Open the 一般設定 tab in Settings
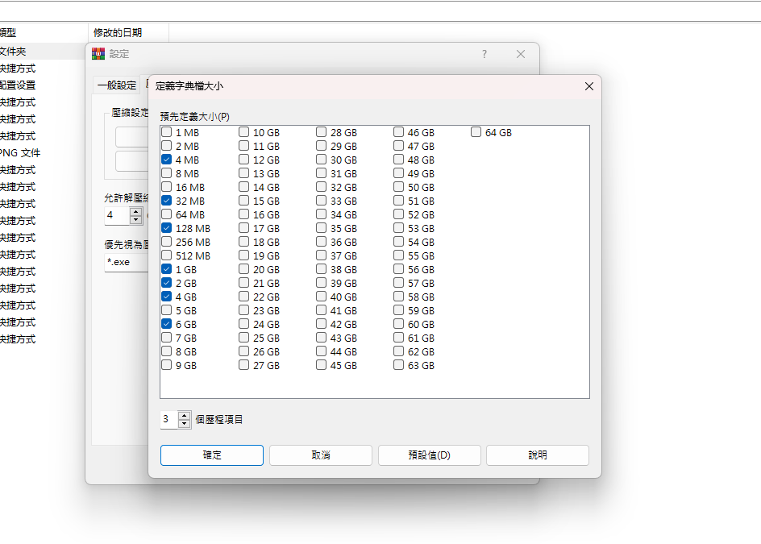Screen dimensions: 761x544 tap(116, 85)
